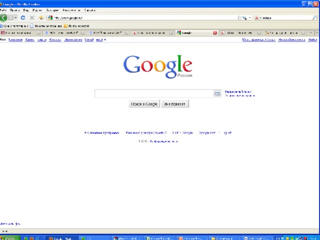The width and height of the screenshot is (320, 240).
Task: Click the Мне повезёт button
Action: [175, 104]
